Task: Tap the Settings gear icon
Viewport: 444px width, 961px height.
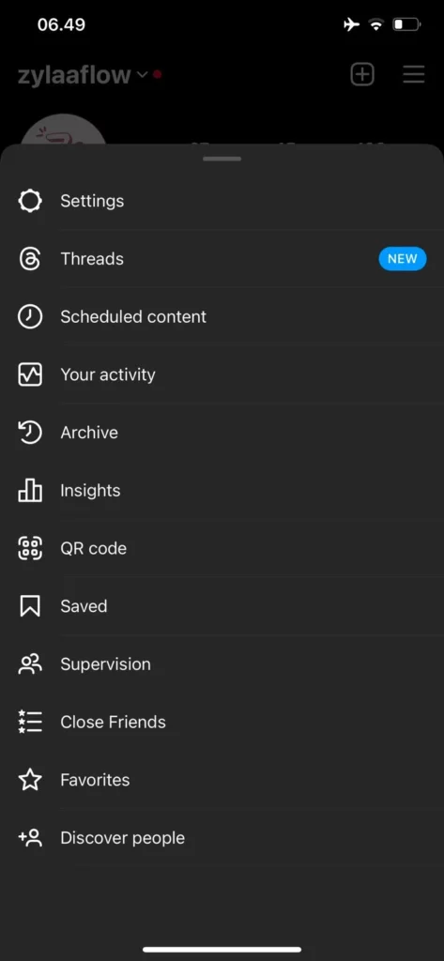Action: (x=30, y=201)
